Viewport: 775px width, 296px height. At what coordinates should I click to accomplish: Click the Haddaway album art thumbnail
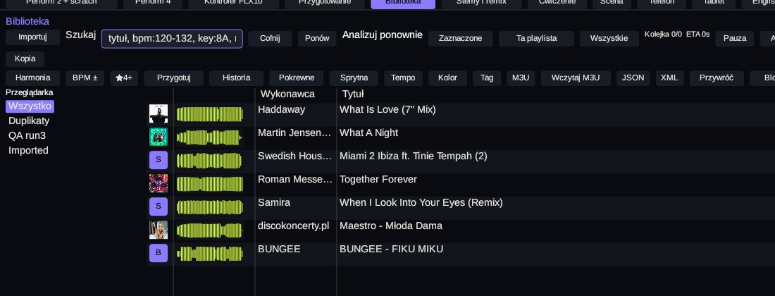pyautogui.click(x=158, y=113)
